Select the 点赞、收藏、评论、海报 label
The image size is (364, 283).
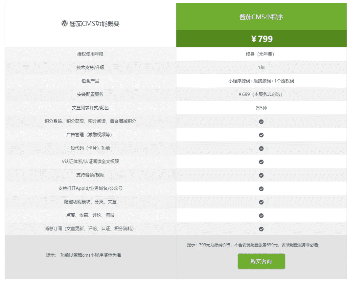coord(90,215)
